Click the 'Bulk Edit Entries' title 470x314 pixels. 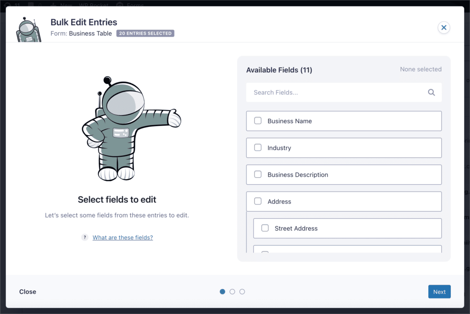point(84,22)
